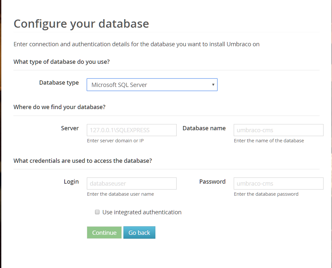Click the 'Configure your database' heading
The width and height of the screenshot is (332, 268).
tap(81, 24)
